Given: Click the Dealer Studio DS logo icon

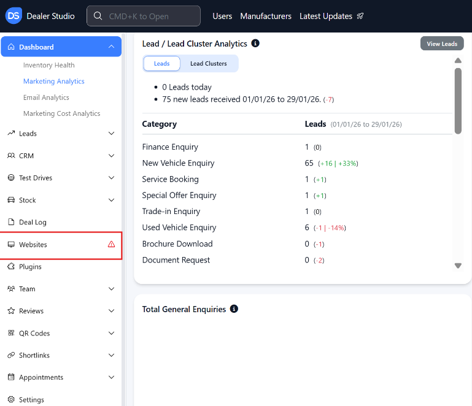Looking at the screenshot, I should tap(14, 16).
